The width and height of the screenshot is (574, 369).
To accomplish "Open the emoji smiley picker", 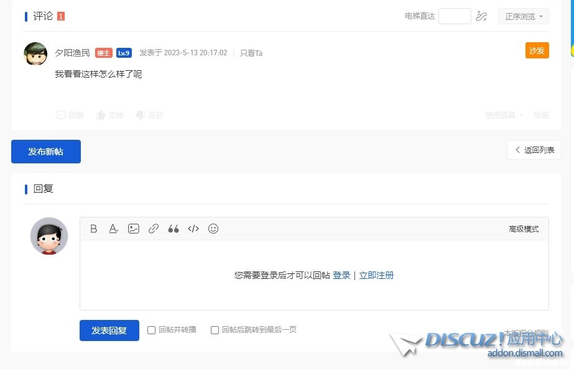I will [x=213, y=229].
